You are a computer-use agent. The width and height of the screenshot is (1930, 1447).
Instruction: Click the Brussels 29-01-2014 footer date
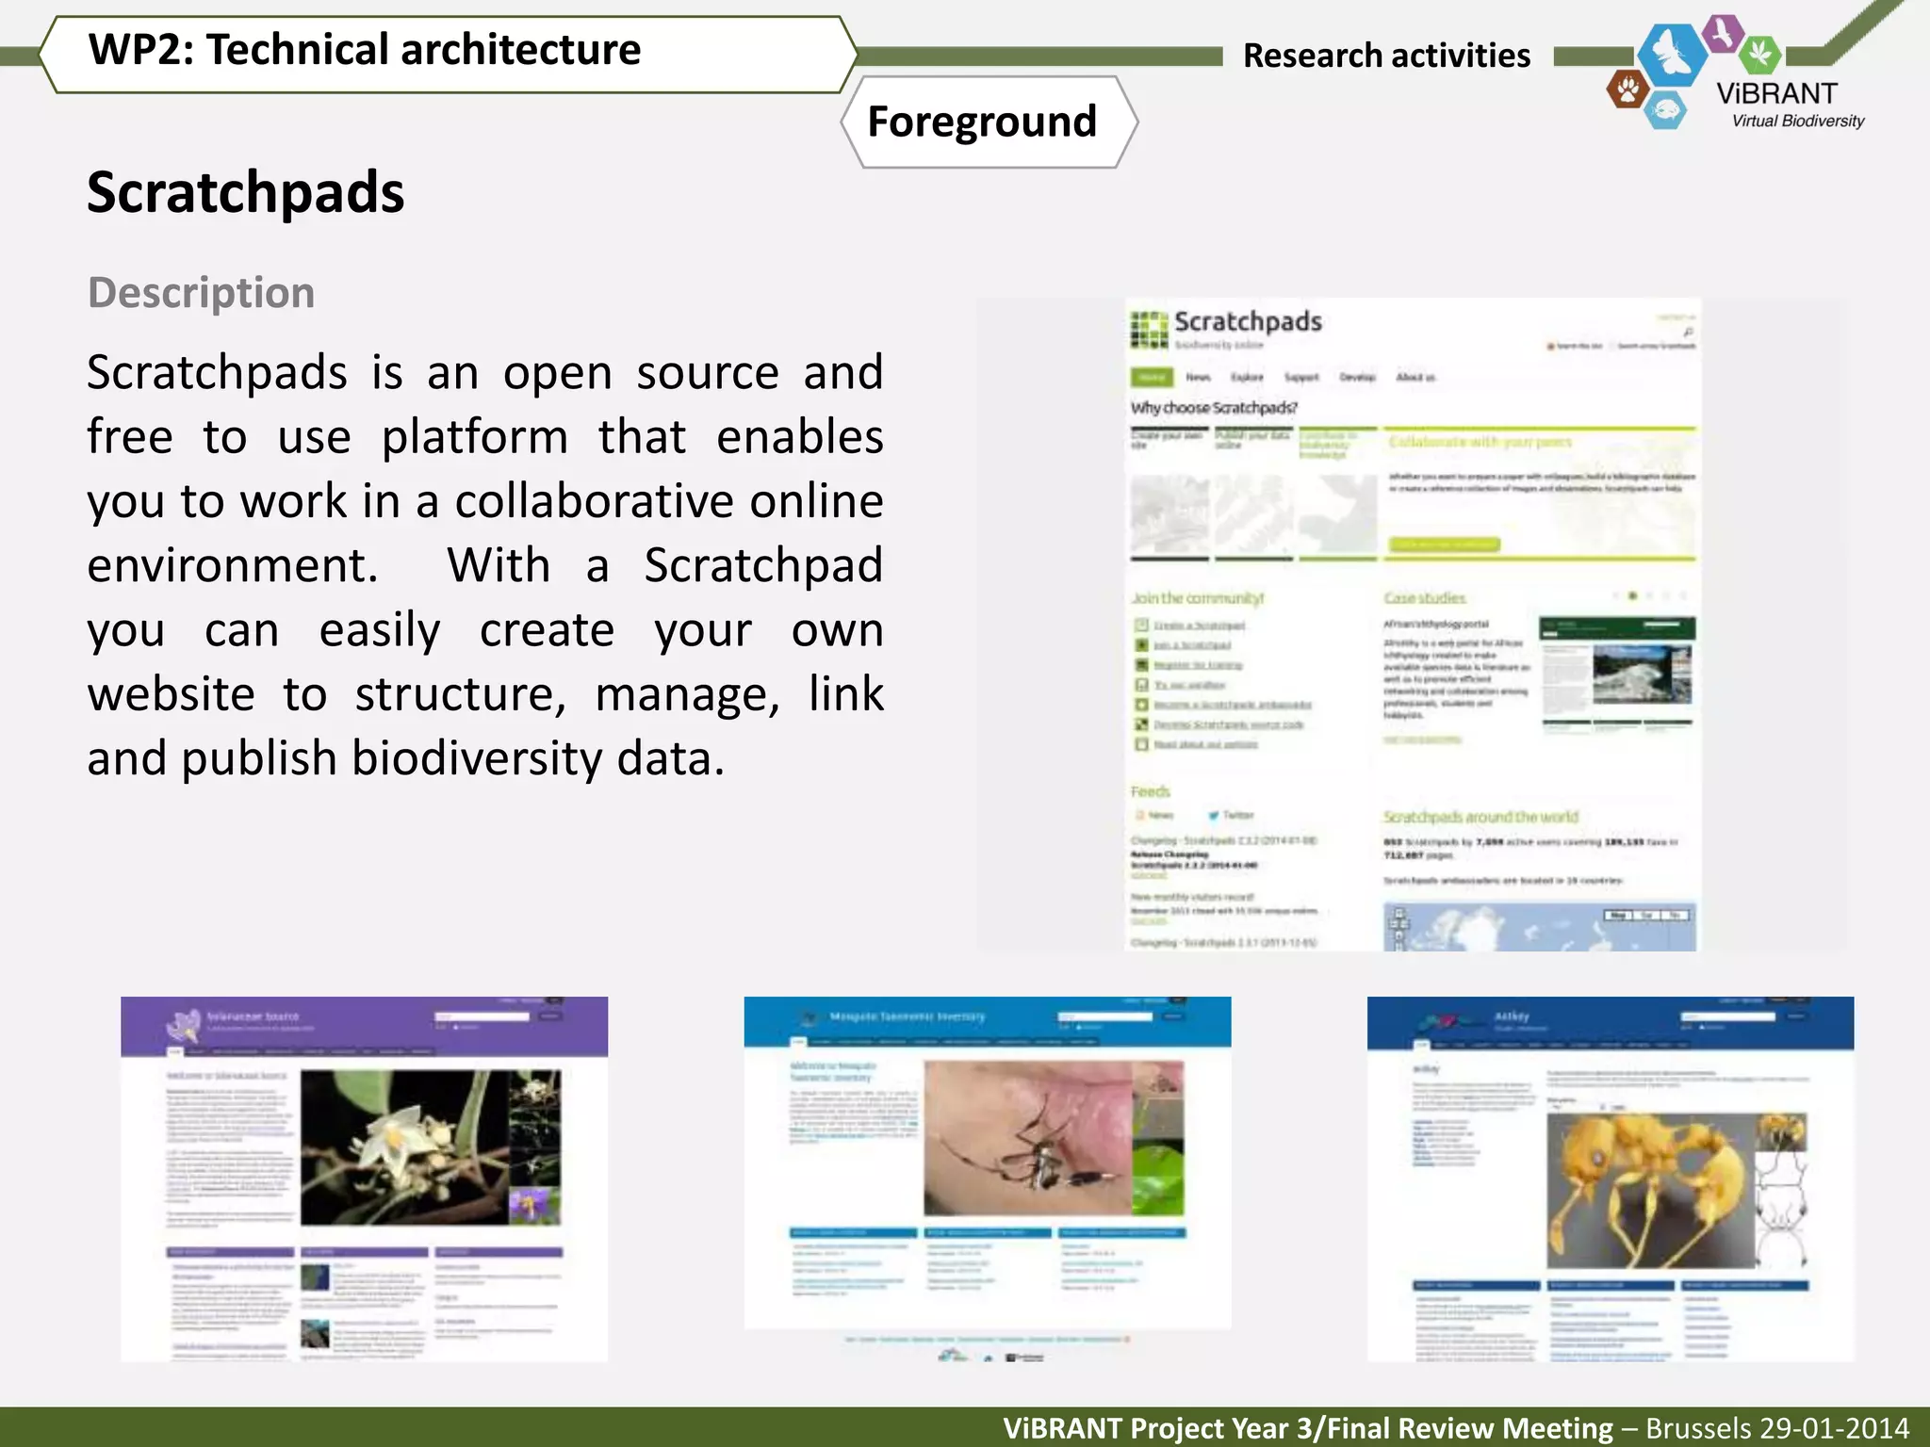click(1778, 1428)
